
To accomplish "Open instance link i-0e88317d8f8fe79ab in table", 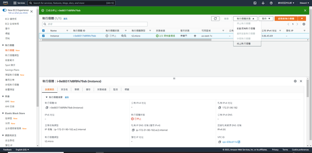I will coord(85,36).
